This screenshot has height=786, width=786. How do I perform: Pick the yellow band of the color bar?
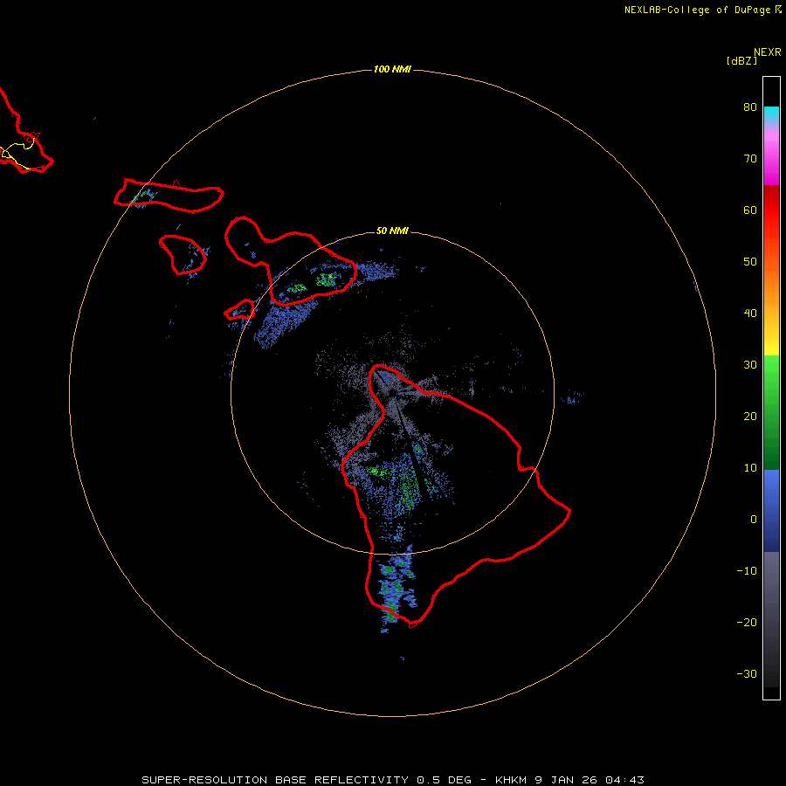click(771, 347)
